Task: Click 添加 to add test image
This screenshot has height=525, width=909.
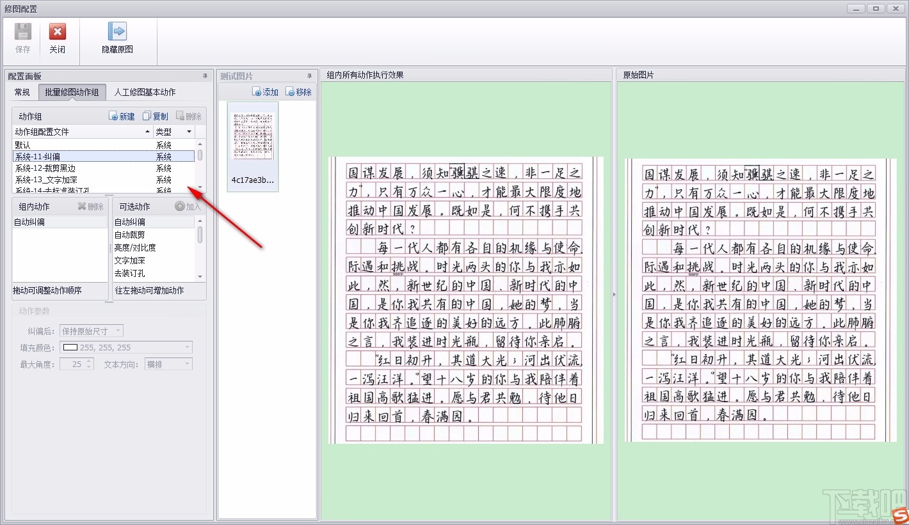Action: pos(266,92)
